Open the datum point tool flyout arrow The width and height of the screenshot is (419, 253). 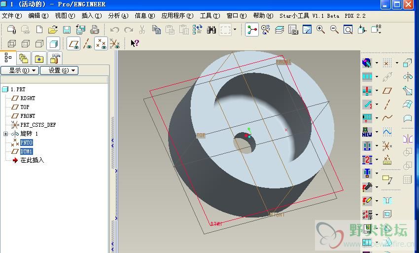(397, 63)
